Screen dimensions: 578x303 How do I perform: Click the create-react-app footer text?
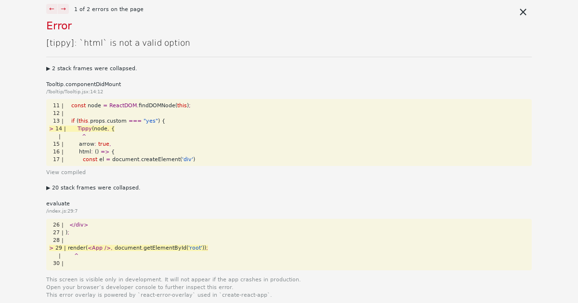[x=159, y=295]
